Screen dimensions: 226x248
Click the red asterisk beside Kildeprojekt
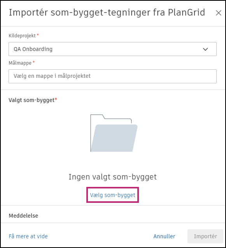click(x=38, y=34)
